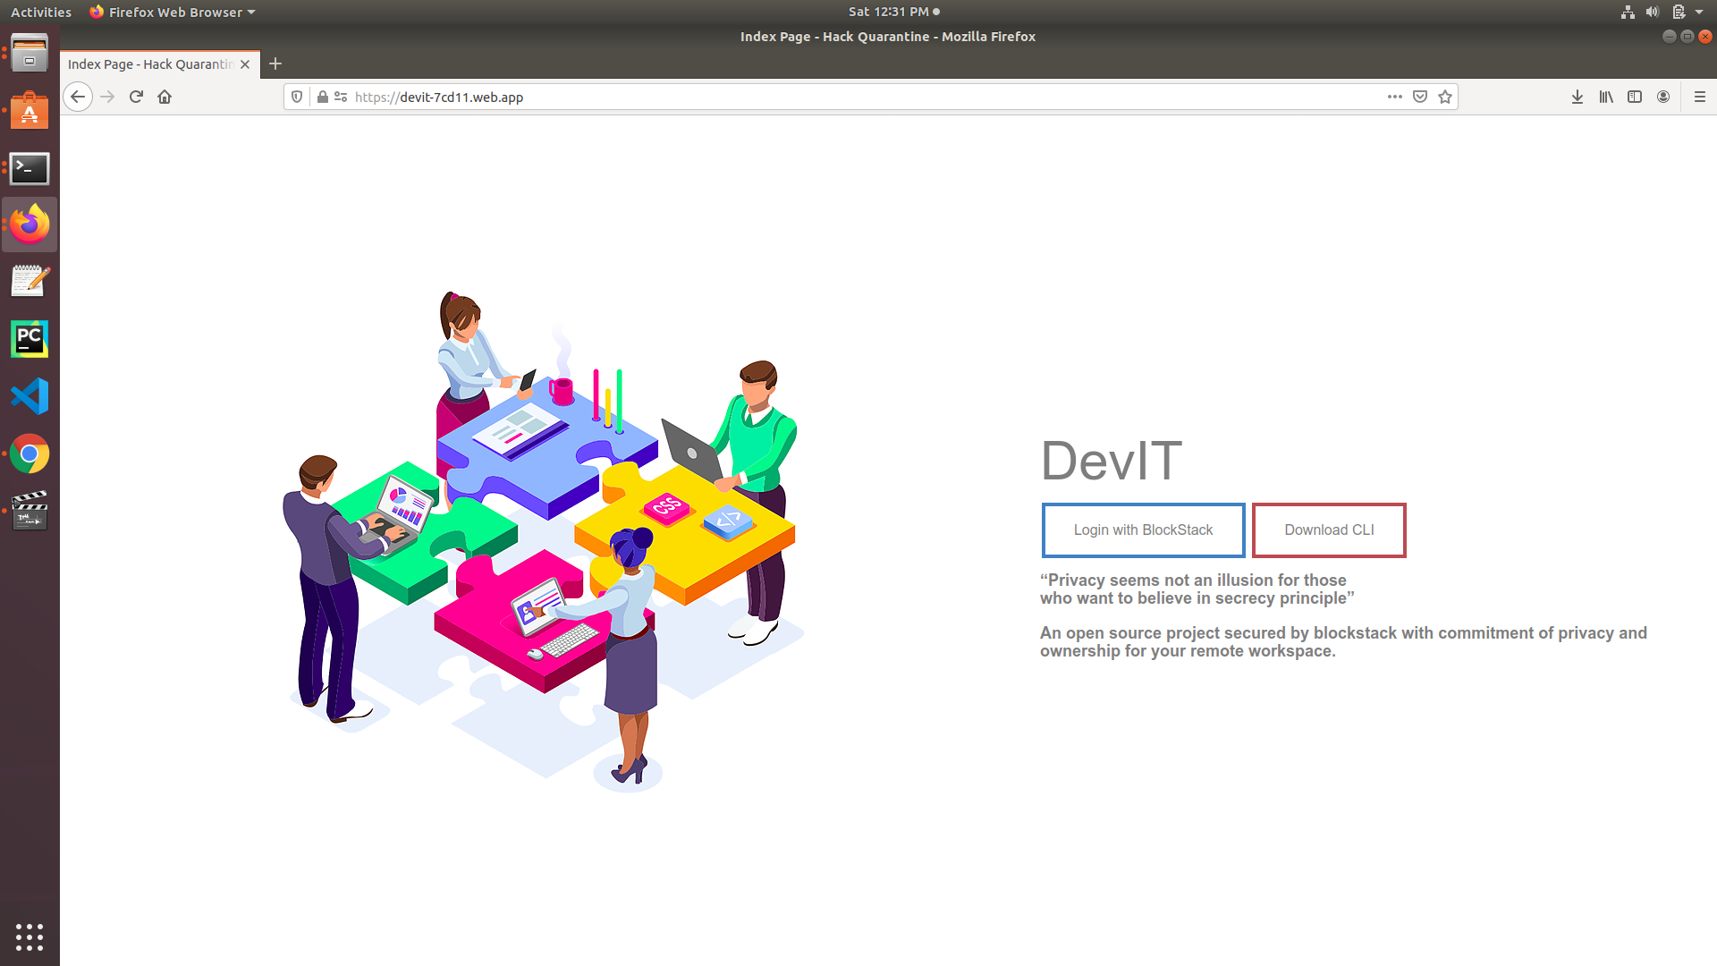Bookmark this page with star
The image size is (1717, 966).
(1445, 97)
